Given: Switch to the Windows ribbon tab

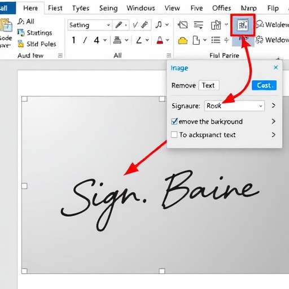Looking at the screenshot, I should pos(141,8).
